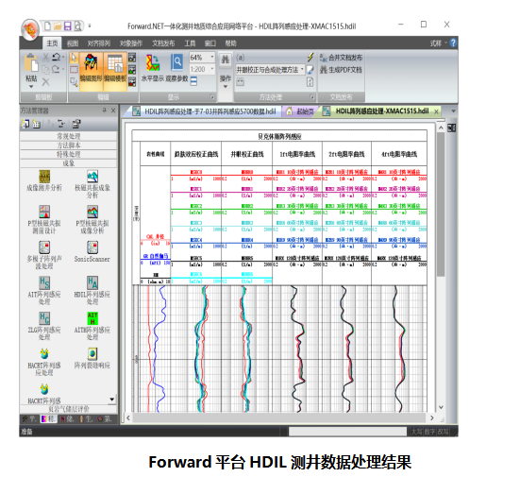Switch to the 对象操作 ribbon tab
520x477 pixels.
tap(131, 43)
